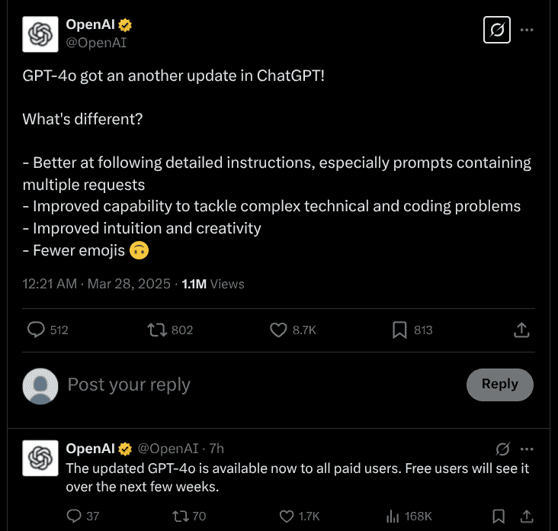Bookmark the main post showing 813
This screenshot has width=558, height=531.
pyautogui.click(x=399, y=330)
